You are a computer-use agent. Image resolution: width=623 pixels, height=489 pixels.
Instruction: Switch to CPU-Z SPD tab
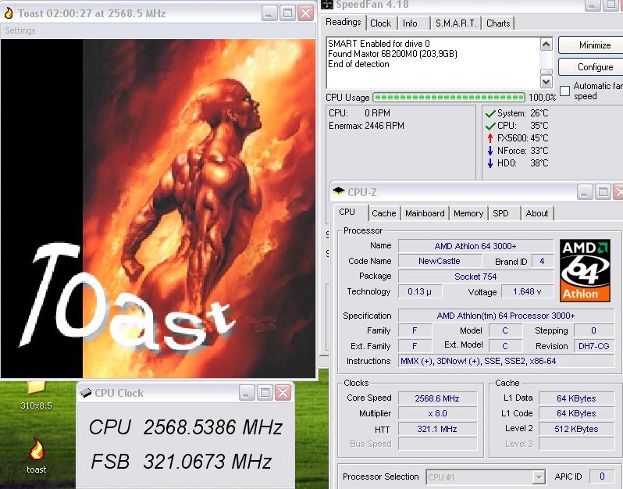tap(500, 213)
